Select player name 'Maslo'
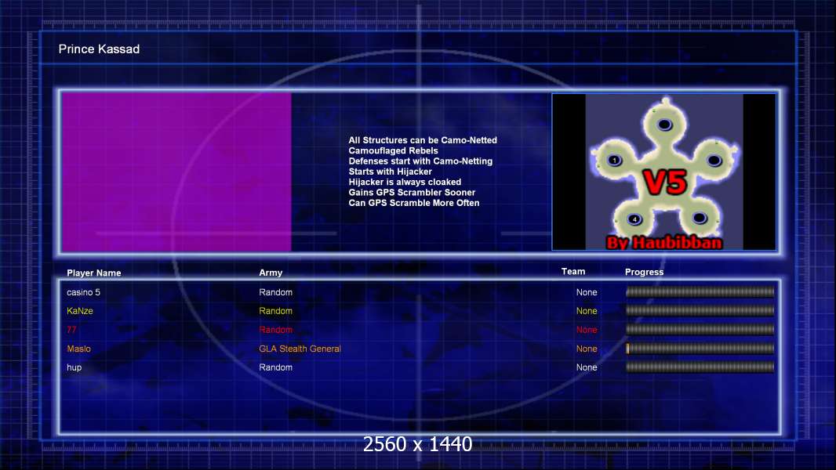The width and height of the screenshot is (836, 470). pos(79,349)
